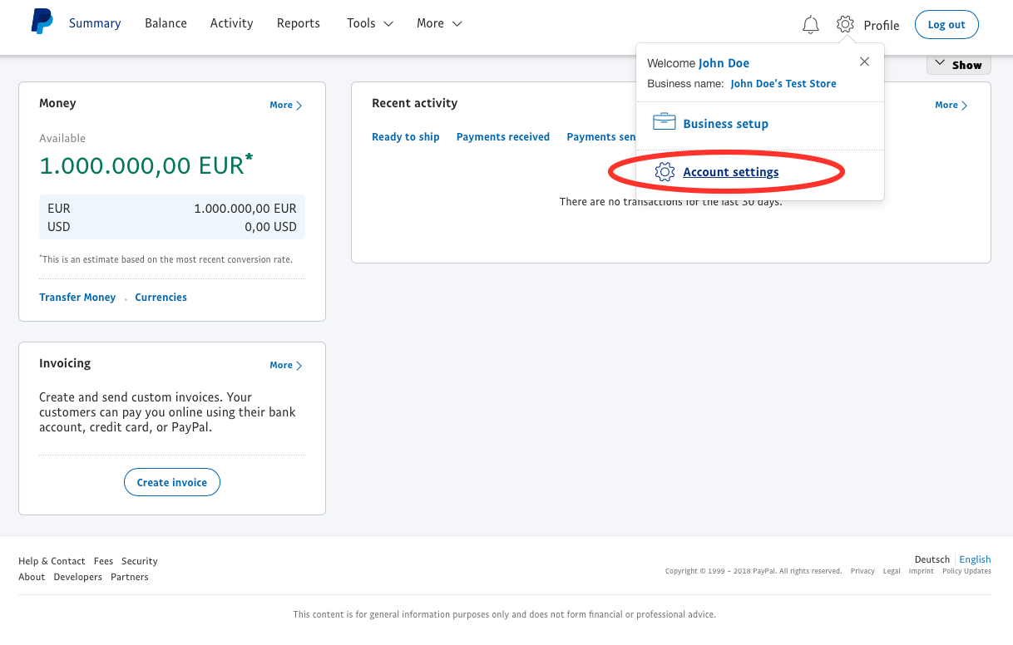Go to the Balance tab
The height and width of the screenshot is (645, 1013).
click(x=166, y=23)
